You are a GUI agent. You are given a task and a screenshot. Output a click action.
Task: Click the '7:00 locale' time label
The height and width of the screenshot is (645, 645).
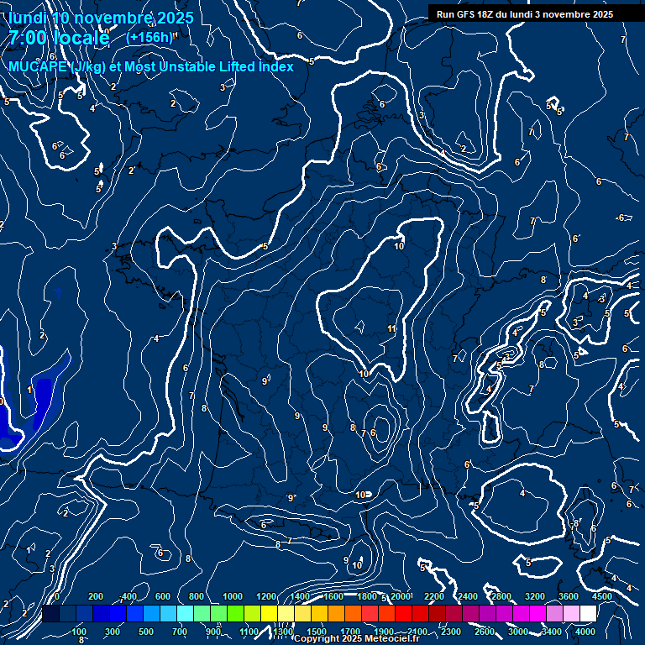[x=60, y=38]
